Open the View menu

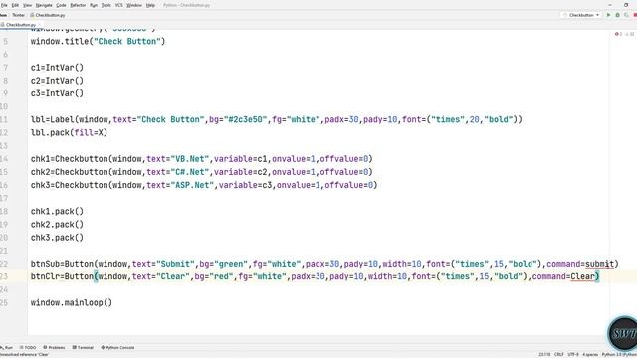point(27,5)
